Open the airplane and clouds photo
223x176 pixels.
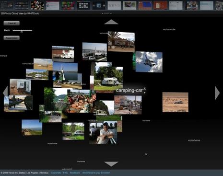[149, 62]
